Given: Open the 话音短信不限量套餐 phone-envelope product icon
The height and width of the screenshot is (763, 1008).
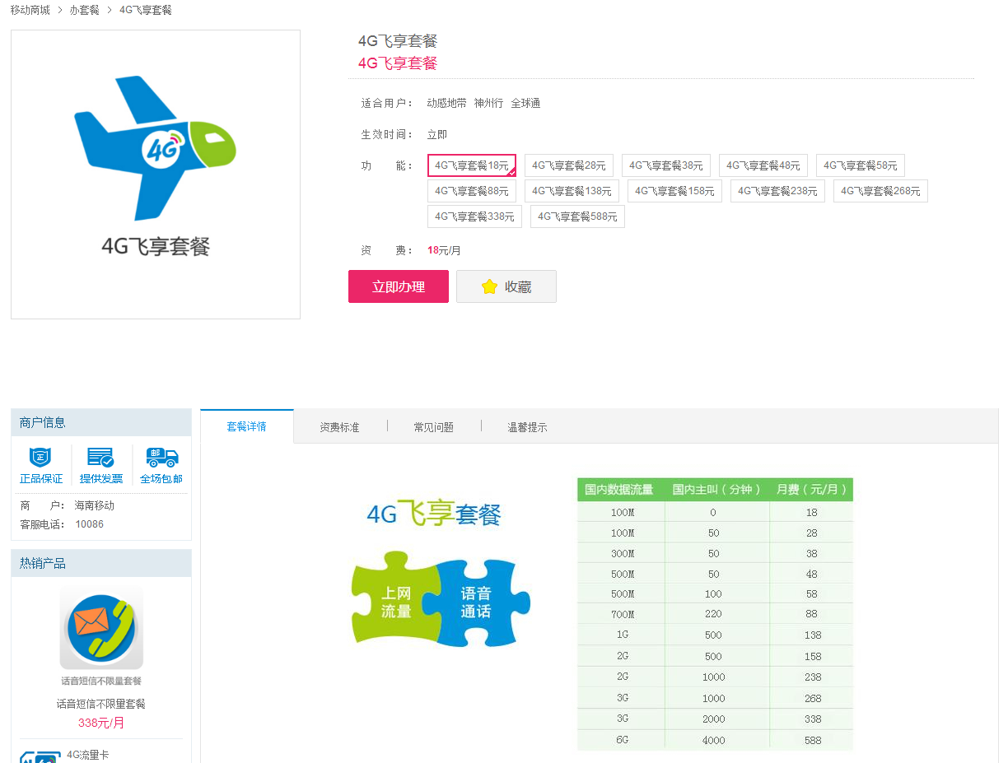Looking at the screenshot, I should click(x=101, y=628).
